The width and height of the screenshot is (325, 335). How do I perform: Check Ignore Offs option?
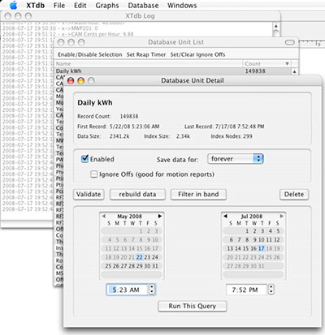[93, 174]
